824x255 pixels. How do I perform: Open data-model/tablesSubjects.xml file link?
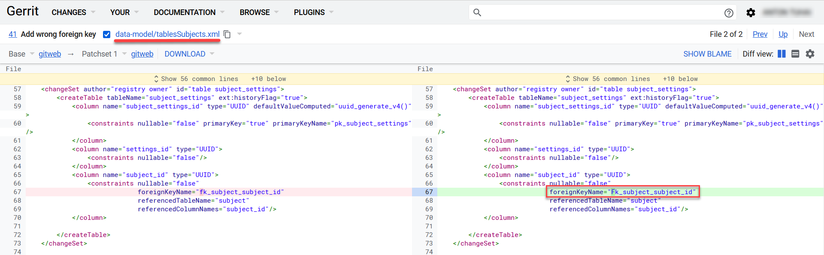pyautogui.click(x=167, y=34)
